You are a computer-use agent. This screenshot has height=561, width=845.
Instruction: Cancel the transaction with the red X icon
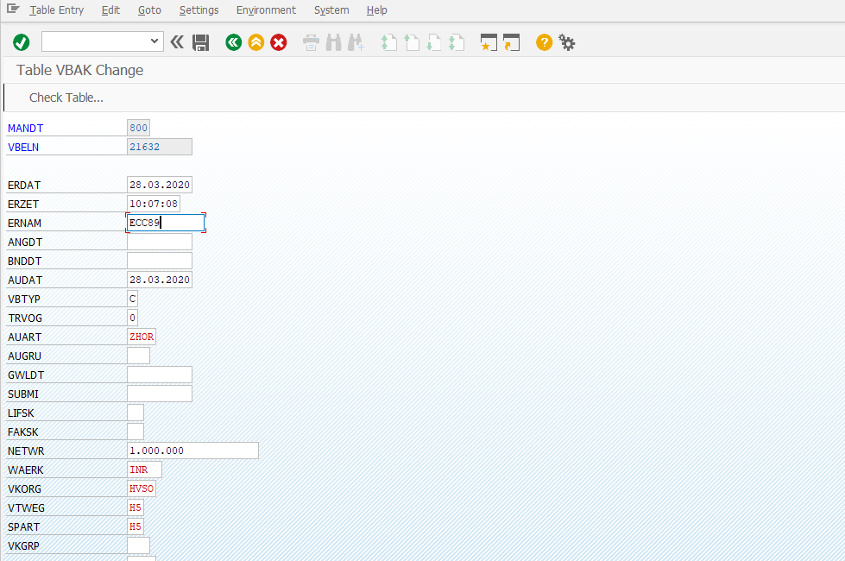tap(278, 41)
